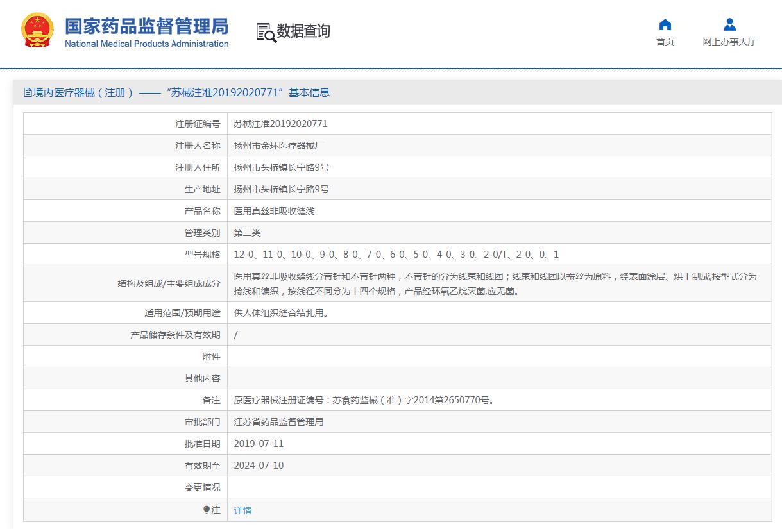
Task: Click the 变更情况 label cell
Action: pos(126,487)
